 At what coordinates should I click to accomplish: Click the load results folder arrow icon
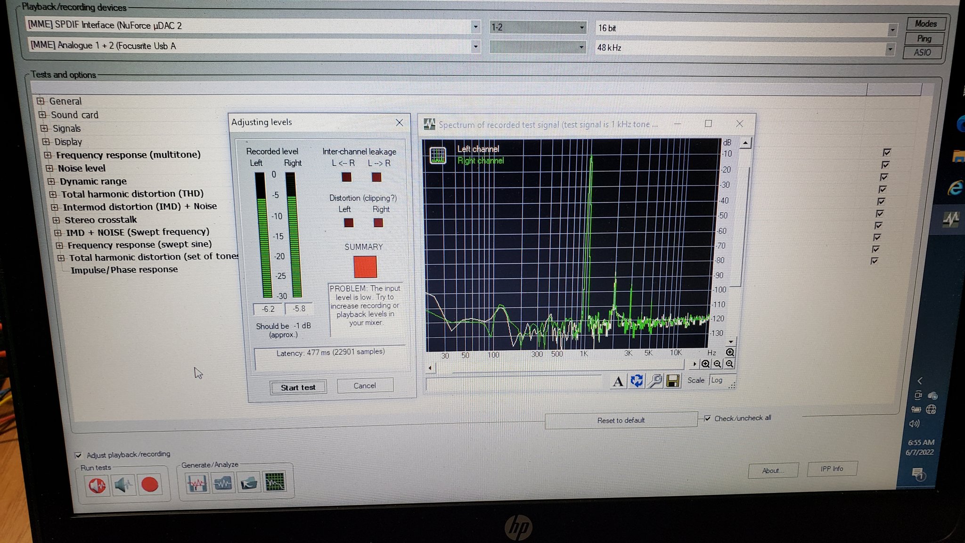pyautogui.click(x=249, y=482)
